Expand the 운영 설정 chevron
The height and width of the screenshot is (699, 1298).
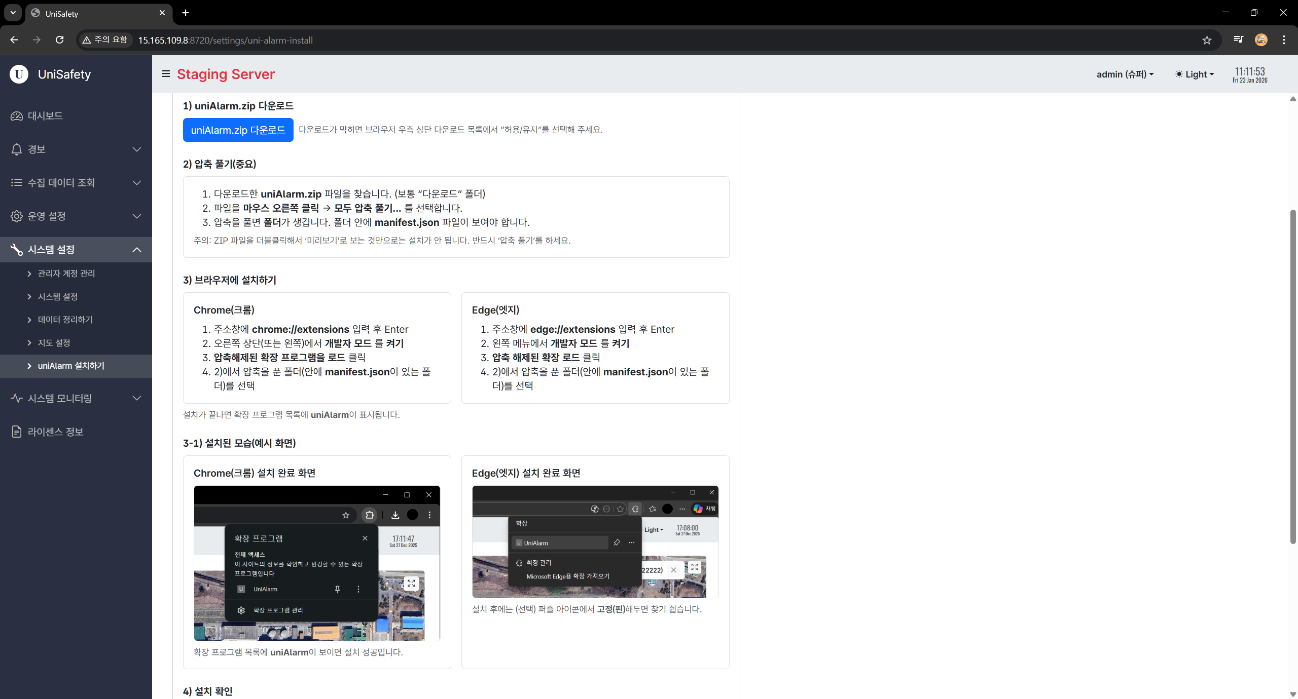[137, 216]
